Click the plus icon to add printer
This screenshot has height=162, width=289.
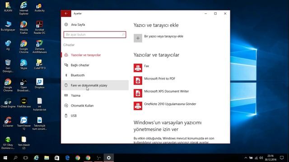tap(138, 38)
